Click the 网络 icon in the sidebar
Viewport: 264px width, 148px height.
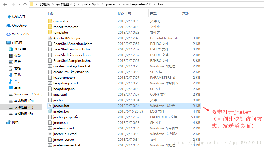[x=9, y=122]
